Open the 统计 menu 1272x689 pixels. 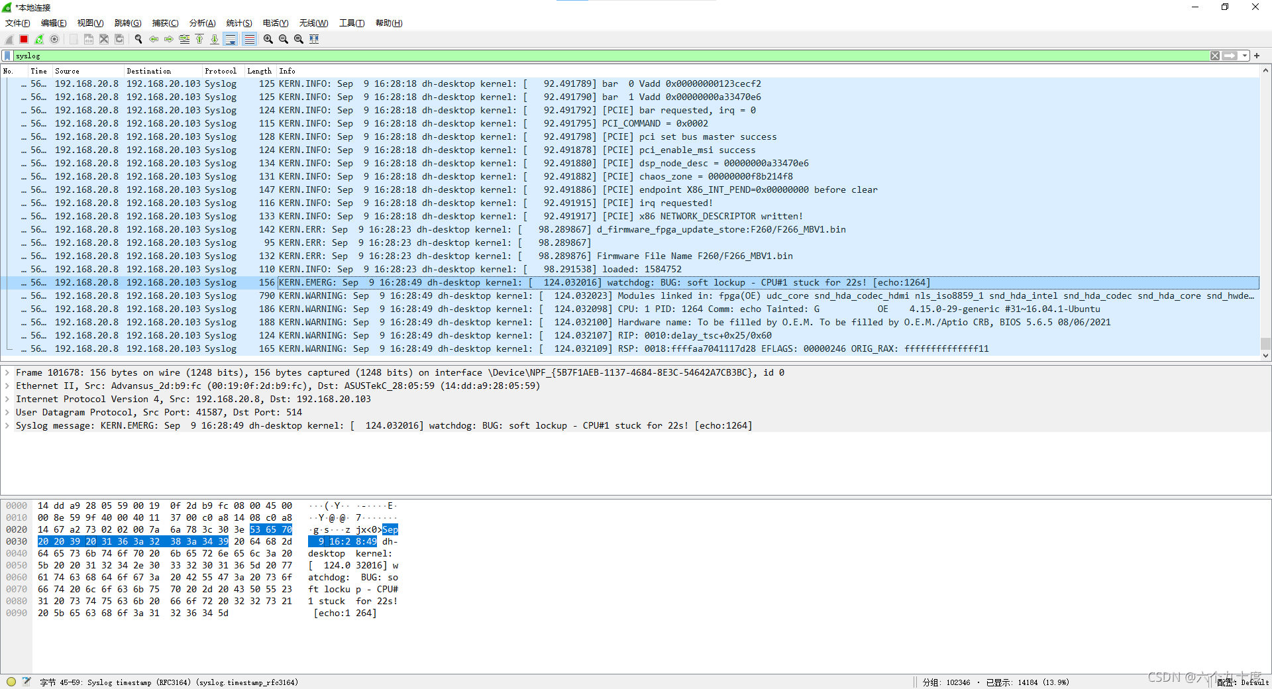tap(238, 23)
